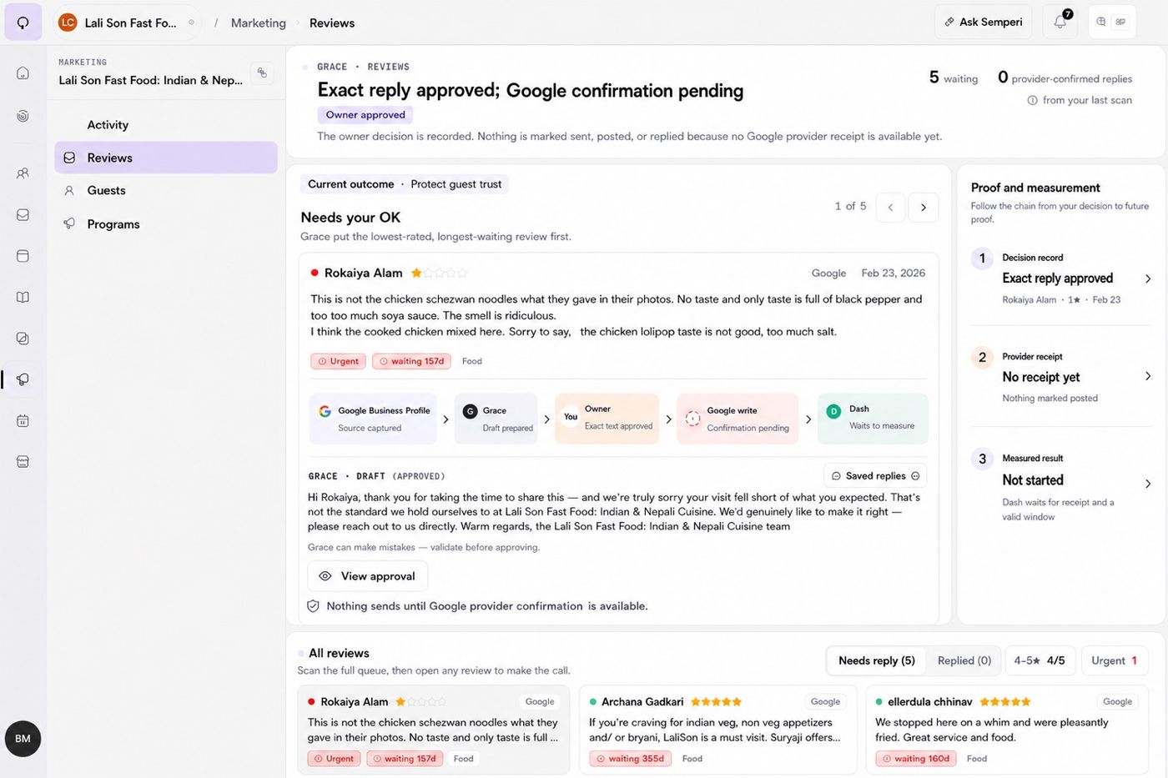Image resolution: width=1168 pixels, height=778 pixels.
Task: Open the Lali Son Fast Fo... business switcher
Action: (127, 23)
